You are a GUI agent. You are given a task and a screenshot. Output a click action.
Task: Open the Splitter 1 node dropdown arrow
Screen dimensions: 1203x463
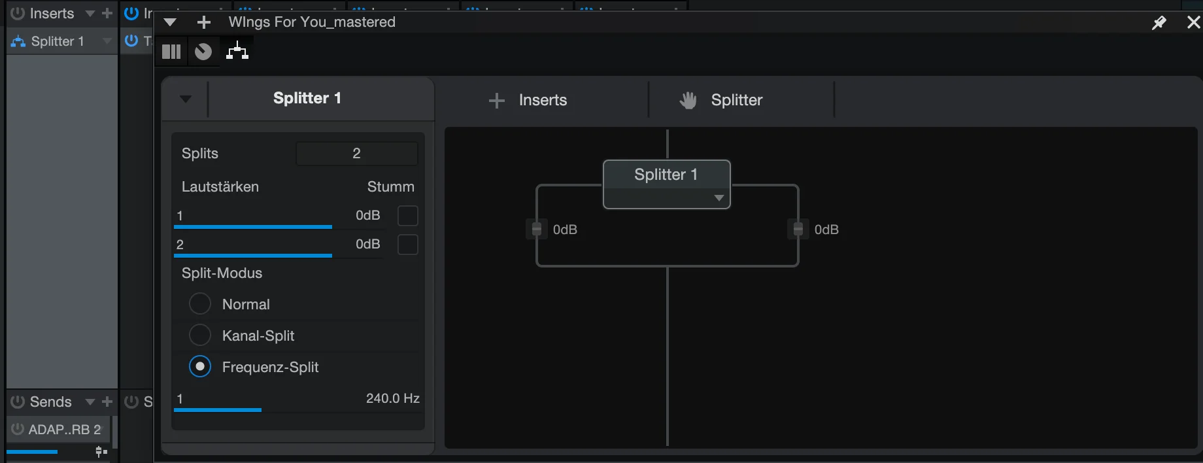click(x=719, y=198)
